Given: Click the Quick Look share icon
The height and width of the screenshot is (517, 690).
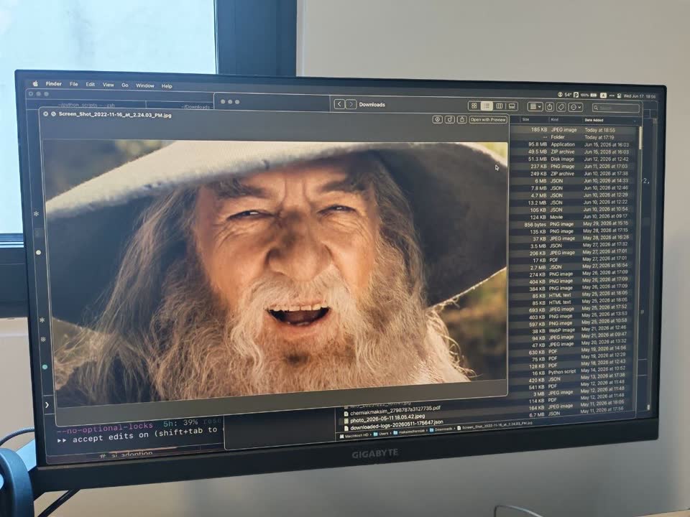Looking at the screenshot, I should tap(461, 120).
